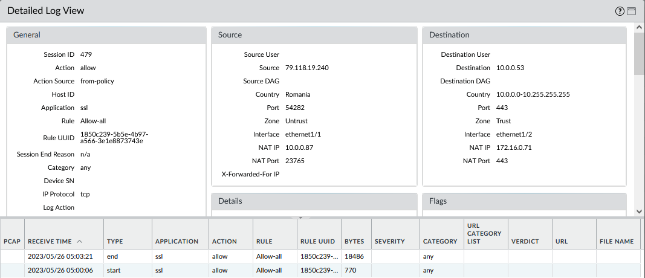Click the PCAP column header

(12, 241)
